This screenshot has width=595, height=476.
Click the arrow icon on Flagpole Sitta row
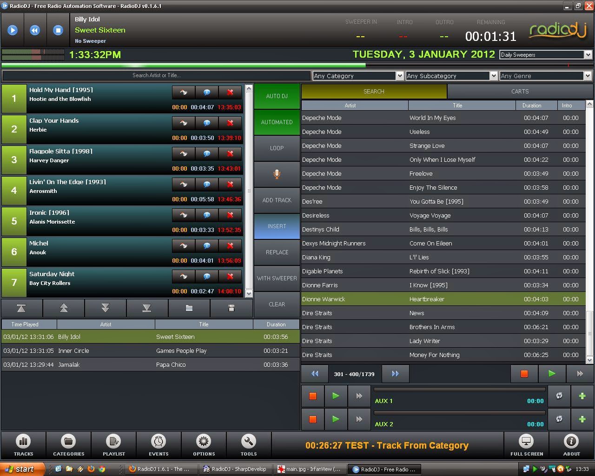click(184, 153)
